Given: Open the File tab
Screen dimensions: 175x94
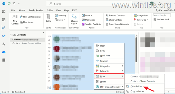Looking at the screenshot, I should 13,10.
